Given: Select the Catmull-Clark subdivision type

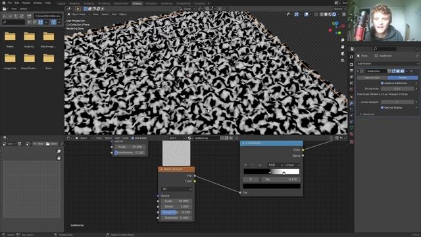Looking at the screenshot, I should [372, 78].
